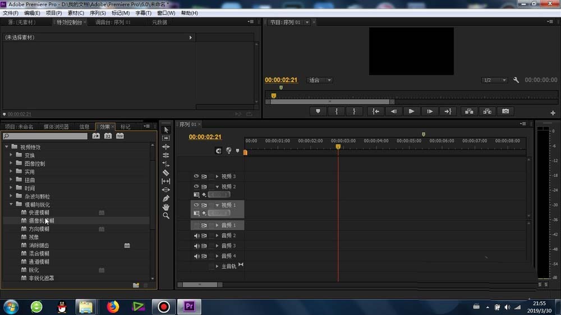The width and height of the screenshot is (561, 315).
Task: Open the 1/2 playback resolution dropdown
Action: coord(494,80)
